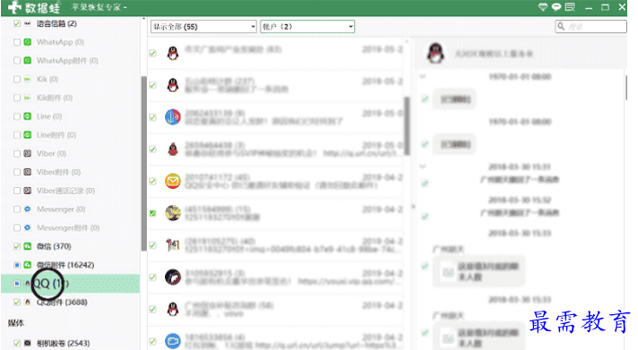638x350 pixels.
Task: Collapse the 2018-03-30 15:31 message group chevron
Action: [422, 166]
